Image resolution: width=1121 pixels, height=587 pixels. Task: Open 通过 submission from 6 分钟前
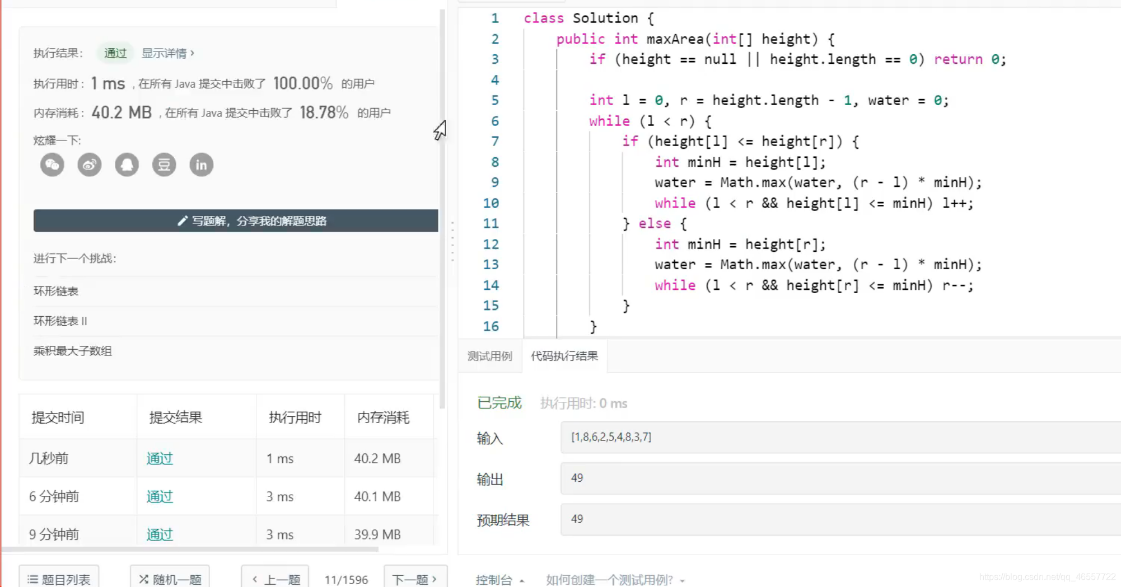click(x=160, y=496)
